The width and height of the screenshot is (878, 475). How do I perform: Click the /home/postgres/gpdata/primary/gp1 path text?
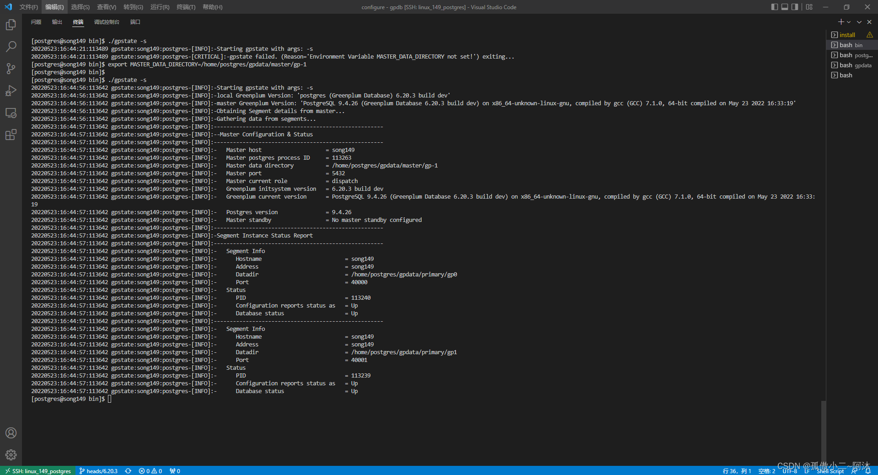point(404,352)
